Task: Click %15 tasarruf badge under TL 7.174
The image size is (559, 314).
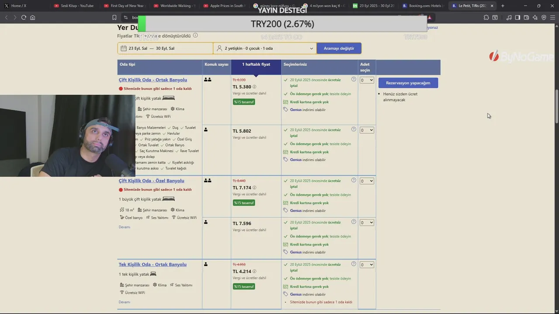Action: (244, 203)
